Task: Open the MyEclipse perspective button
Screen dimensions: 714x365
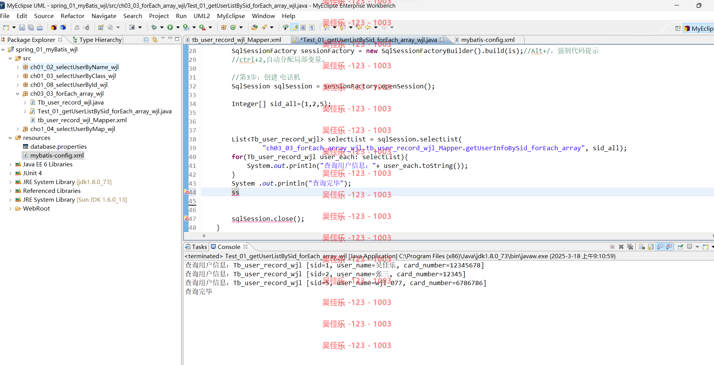Action: coord(698,28)
